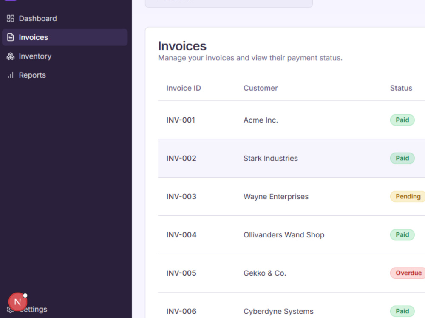Click customer Stark Industries
The image size is (425, 318).
click(270, 159)
